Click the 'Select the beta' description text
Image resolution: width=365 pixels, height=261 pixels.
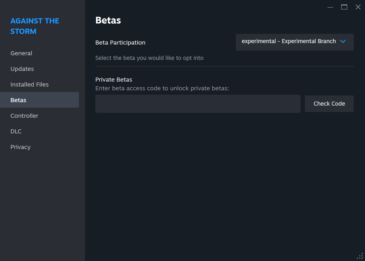[x=149, y=58]
